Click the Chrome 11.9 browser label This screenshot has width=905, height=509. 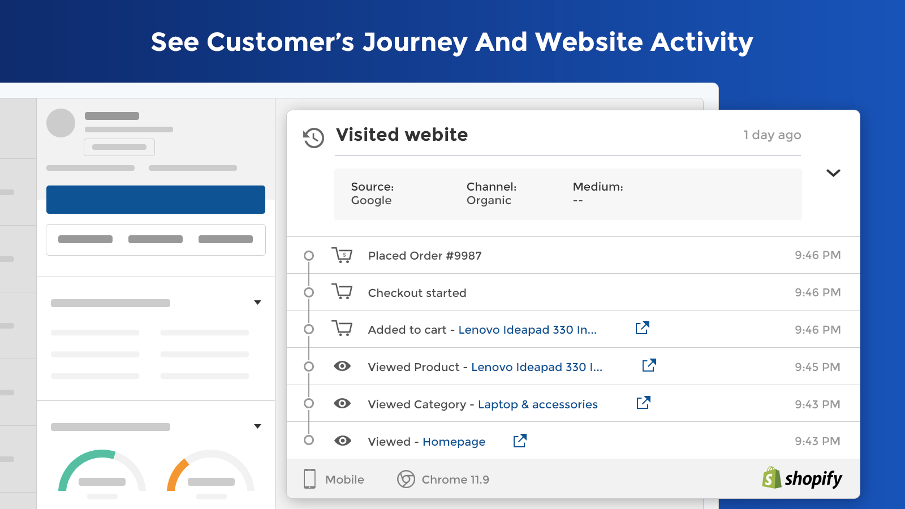[455, 480]
